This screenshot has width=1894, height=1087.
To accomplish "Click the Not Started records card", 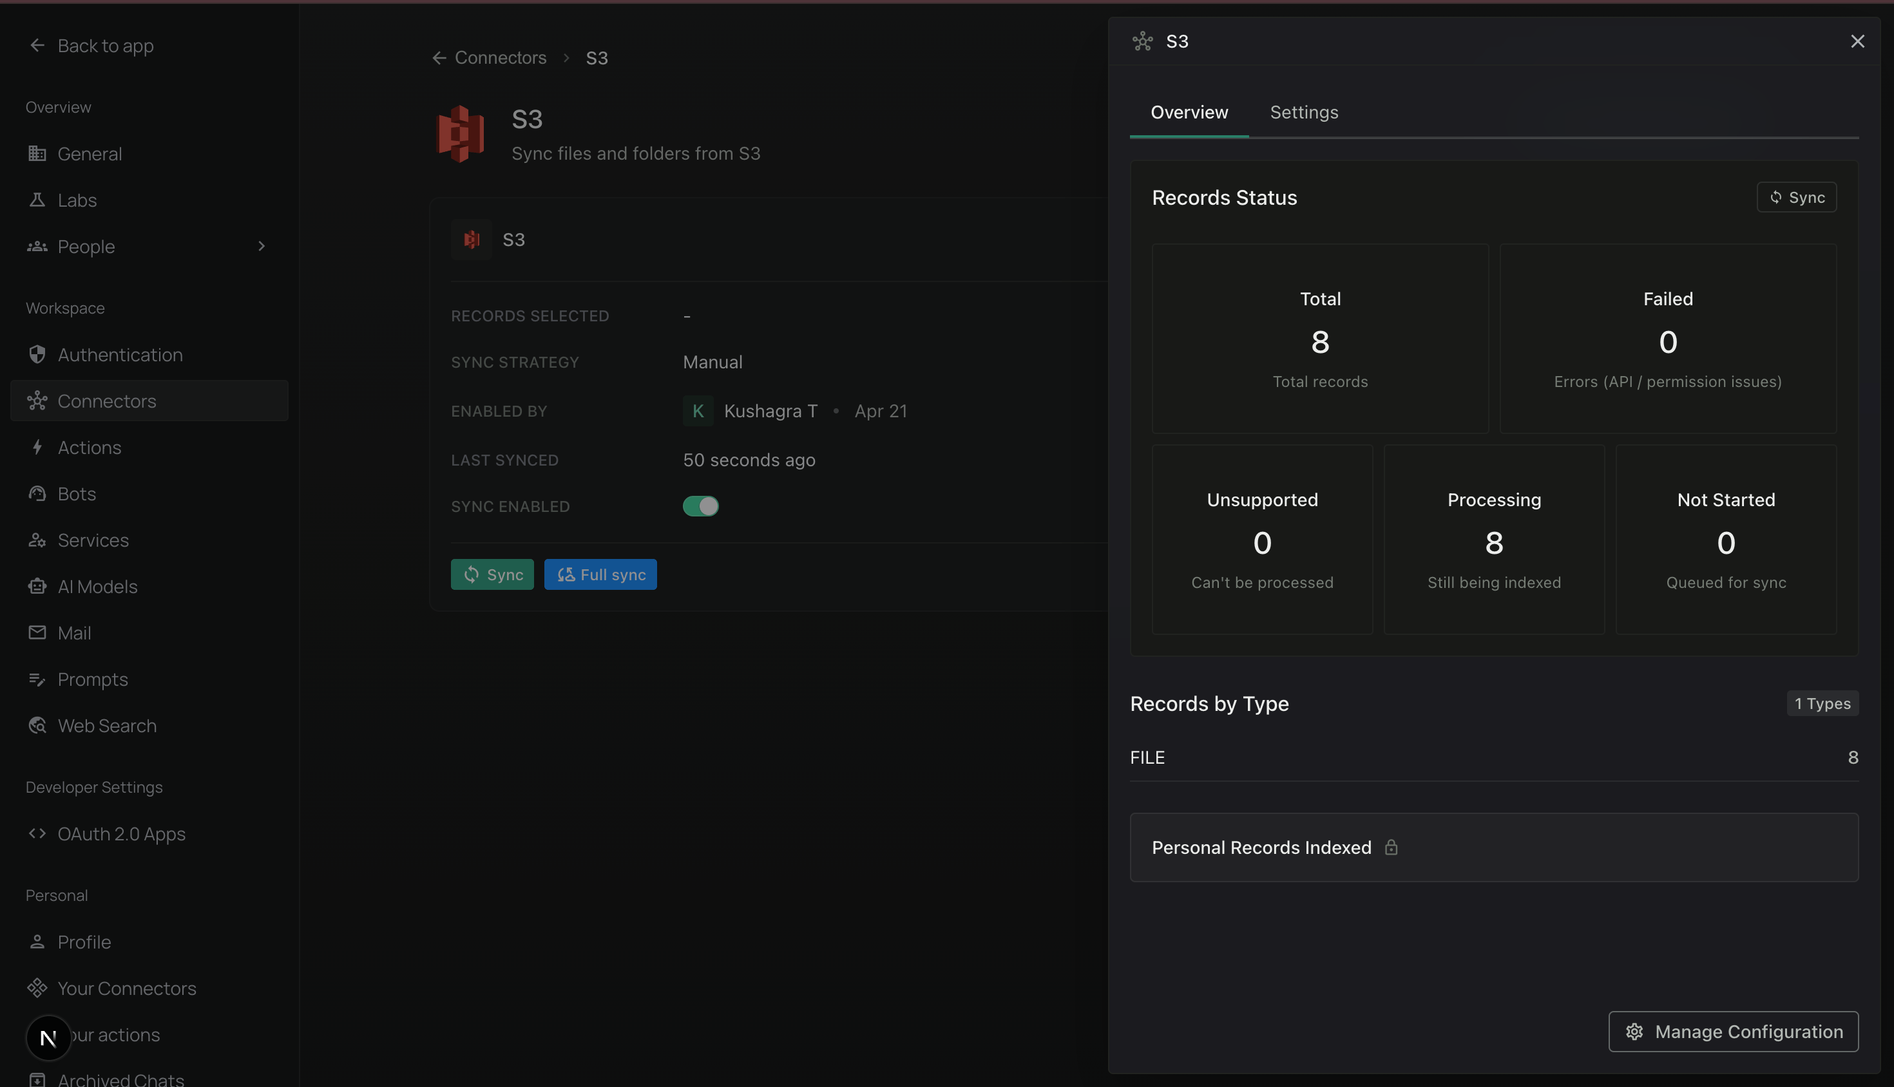I will 1726,540.
